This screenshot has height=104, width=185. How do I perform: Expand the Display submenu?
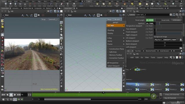coord(116,33)
